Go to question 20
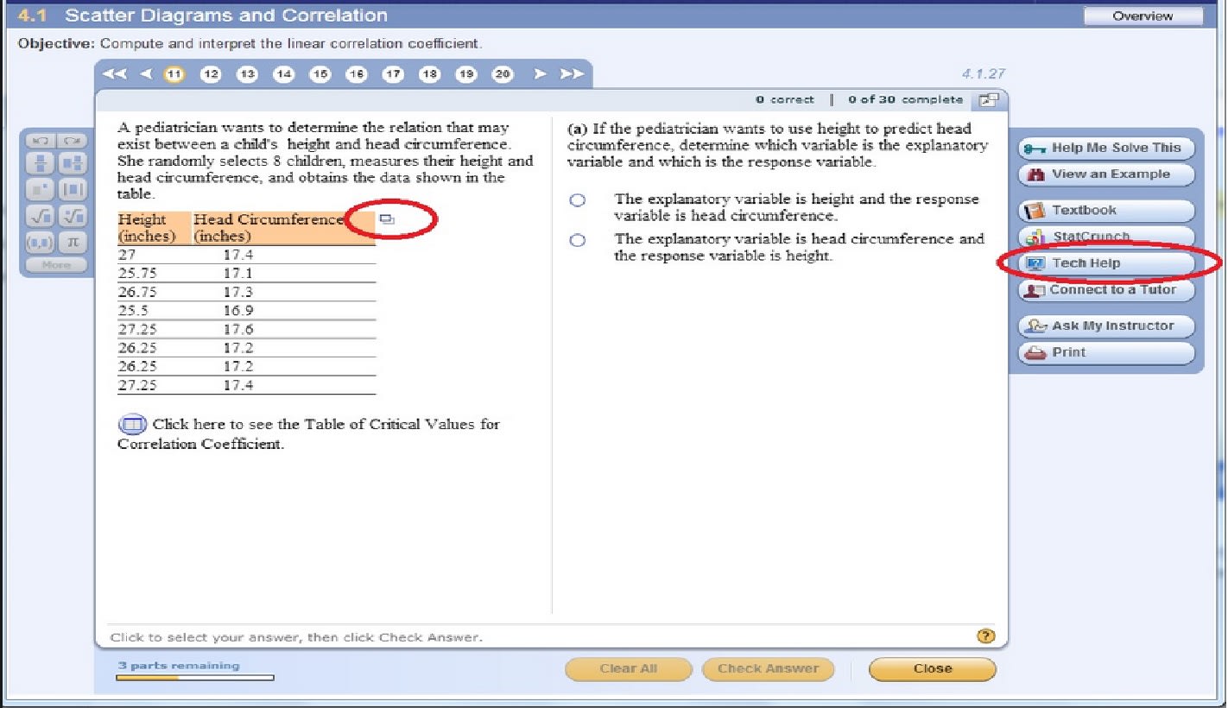 point(503,74)
